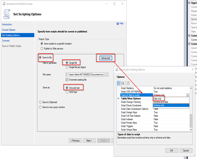Click the file browse ellipsis button
Image resolution: width=197 pixels, height=159 pixels.
(x=107, y=75)
